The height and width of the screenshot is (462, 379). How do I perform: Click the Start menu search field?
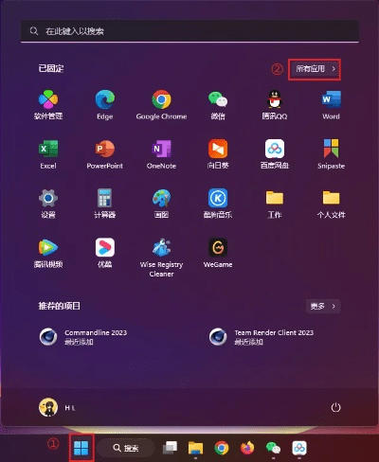tap(189, 31)
